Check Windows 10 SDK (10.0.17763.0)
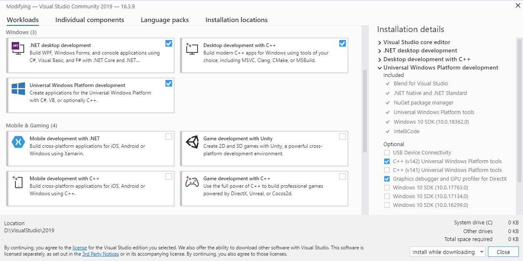 387,188
